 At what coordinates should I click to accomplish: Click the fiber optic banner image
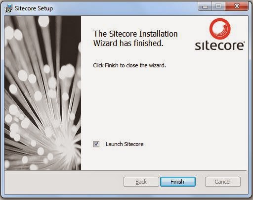(x=42, y=93)
